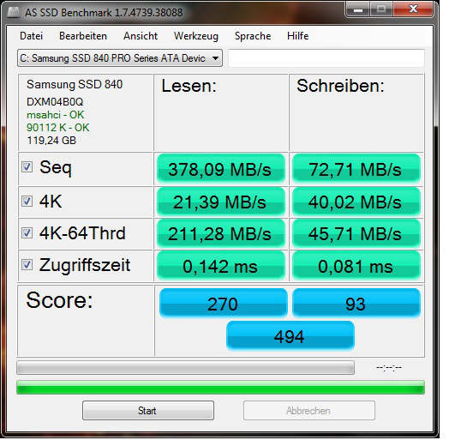The image size is (449, 446).
Task: Maximize the AS SSD Benchmark window
Action: [381, 9]
